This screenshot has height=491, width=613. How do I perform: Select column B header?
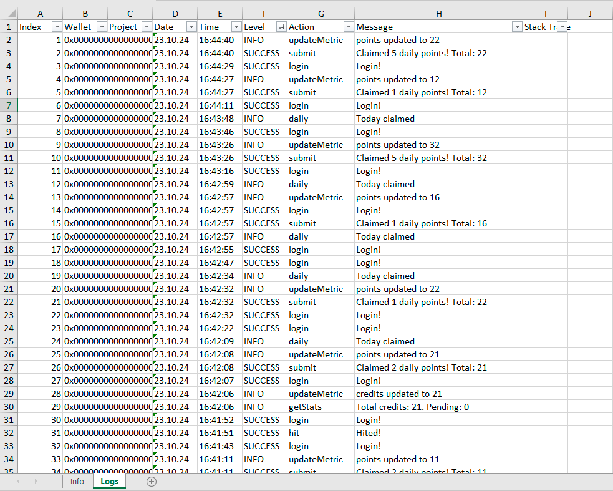coord(85,14)
